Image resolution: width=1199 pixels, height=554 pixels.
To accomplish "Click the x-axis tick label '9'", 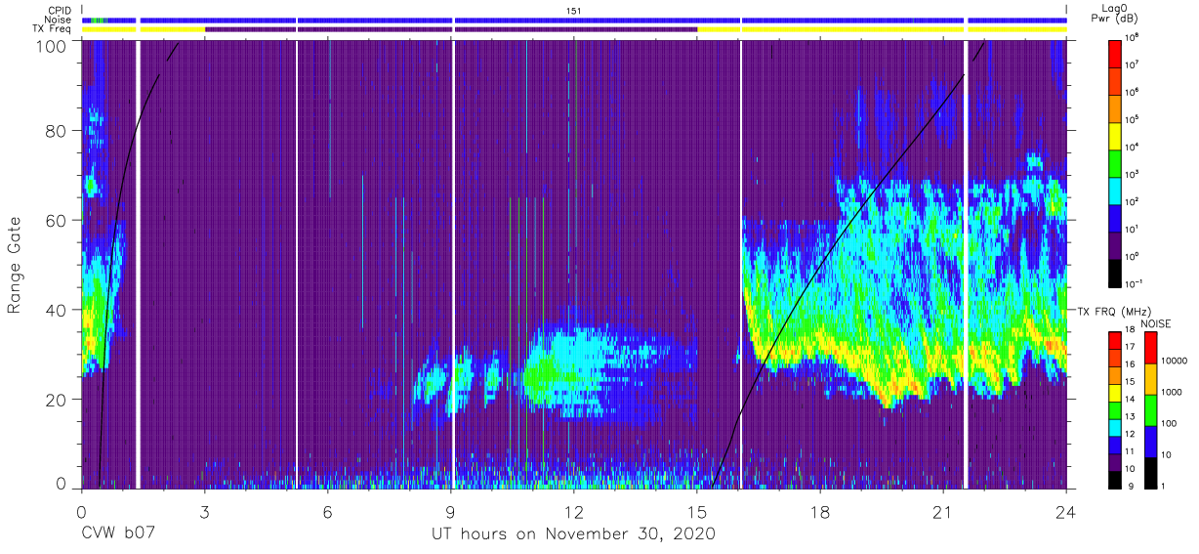I will (451, 510).
